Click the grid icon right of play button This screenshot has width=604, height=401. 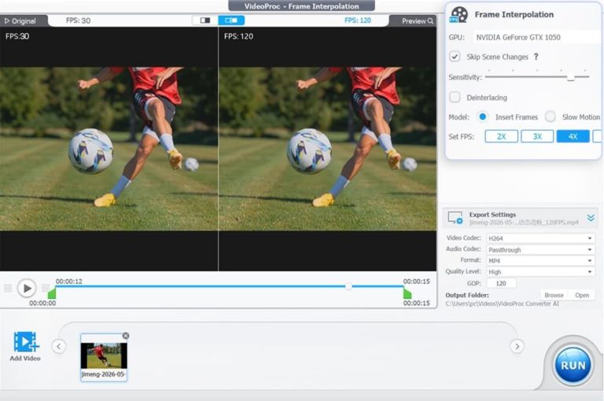pos(46,288)
